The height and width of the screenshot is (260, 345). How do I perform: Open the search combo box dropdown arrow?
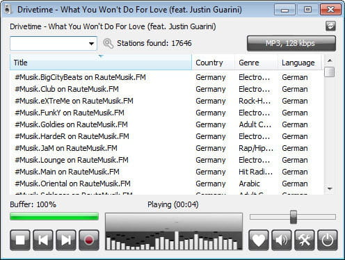pyautogui.click(x=92, y=43)
